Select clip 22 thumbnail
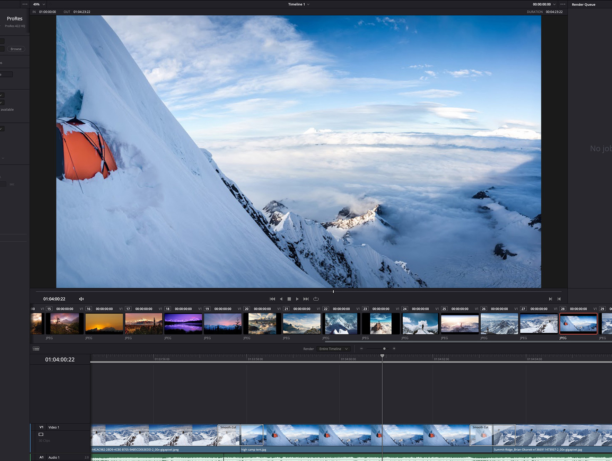Screen dimensions: 612x461 (341, 324)
